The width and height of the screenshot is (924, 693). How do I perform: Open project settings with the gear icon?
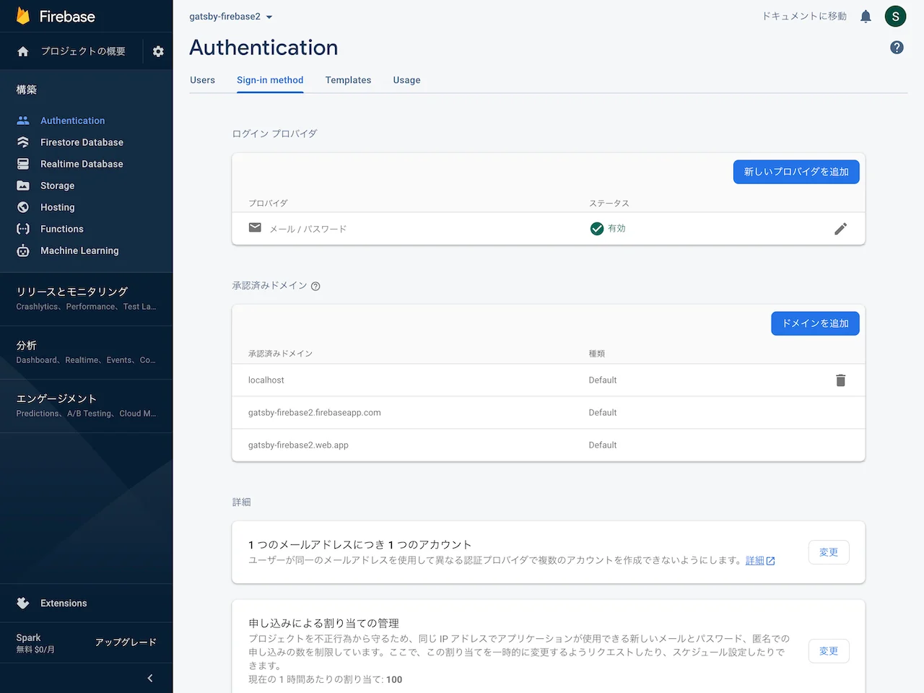(157, 51)
